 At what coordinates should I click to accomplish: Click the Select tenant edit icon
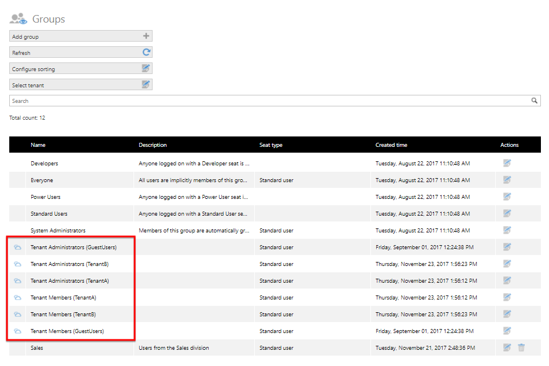click(x=146, y=84)
